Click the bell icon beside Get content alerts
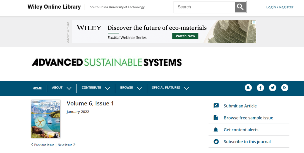 coord(216,130)
